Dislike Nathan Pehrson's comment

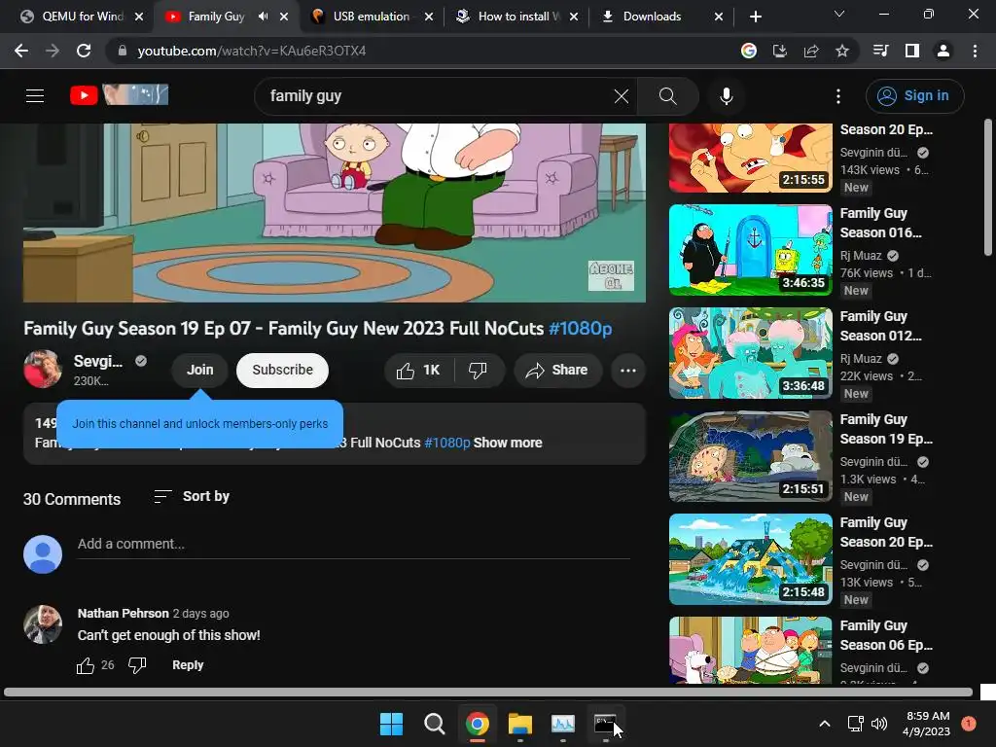(137, 665)
